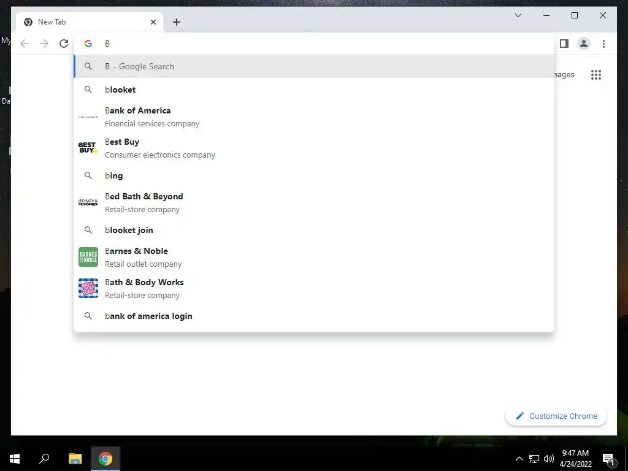
Task: Click search icon beside 'bing'
Action: [88, 175]
